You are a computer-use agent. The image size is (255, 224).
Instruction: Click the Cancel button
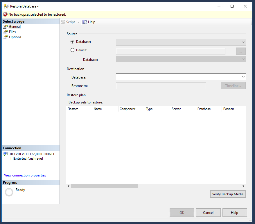pyautogui.click(x=208, y=212)
